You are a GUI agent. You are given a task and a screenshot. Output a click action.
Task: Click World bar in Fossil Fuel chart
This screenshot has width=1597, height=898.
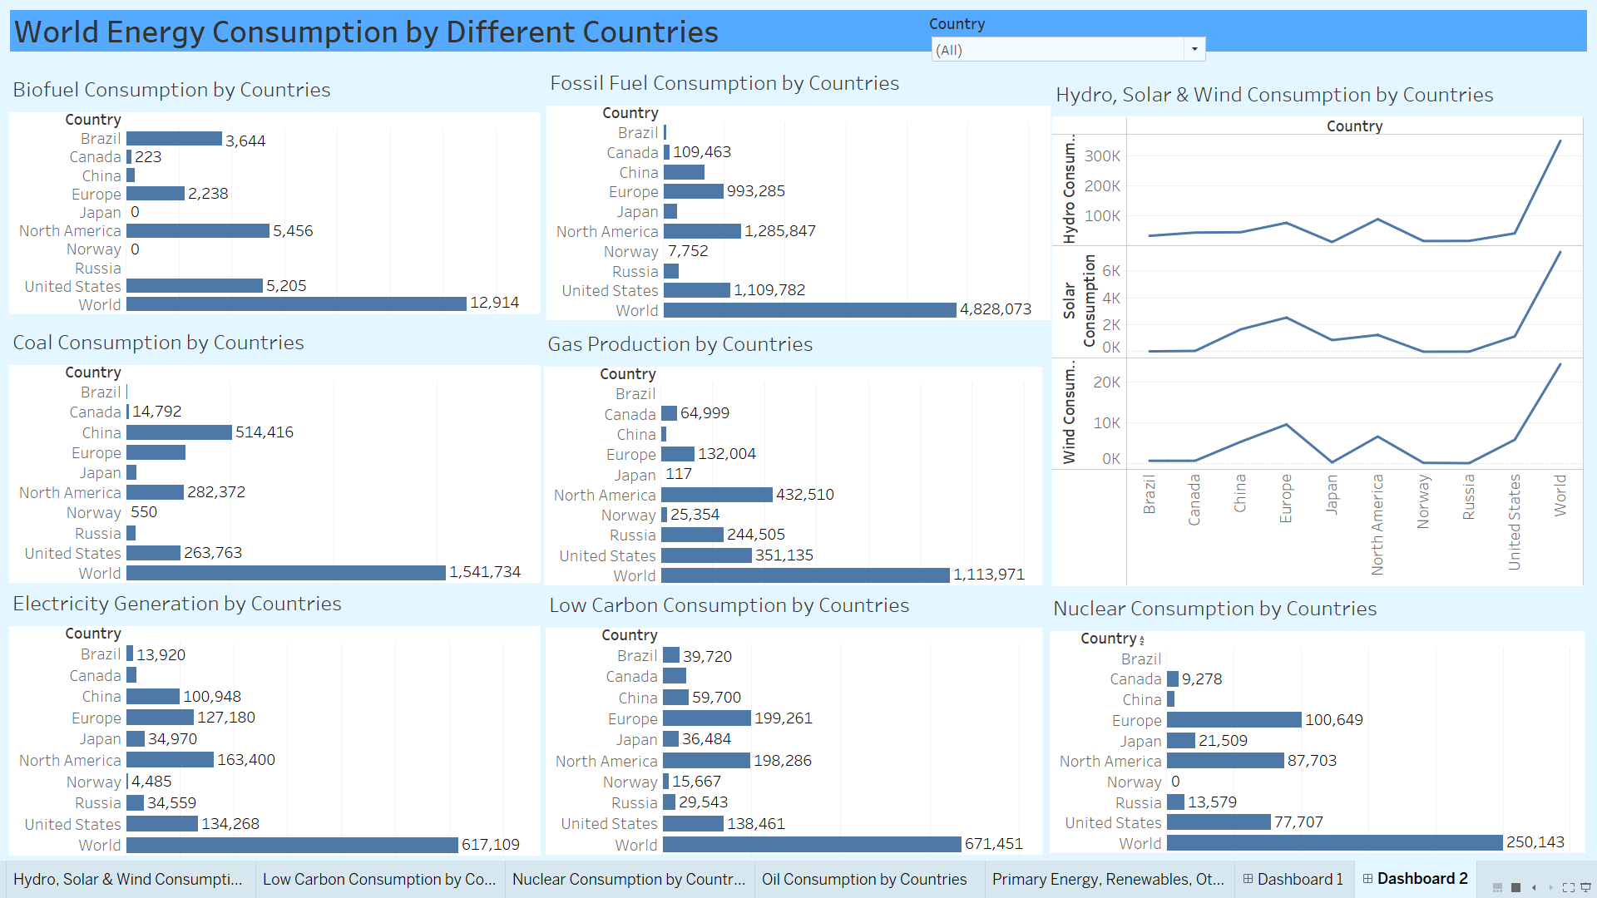pos(809,310)
